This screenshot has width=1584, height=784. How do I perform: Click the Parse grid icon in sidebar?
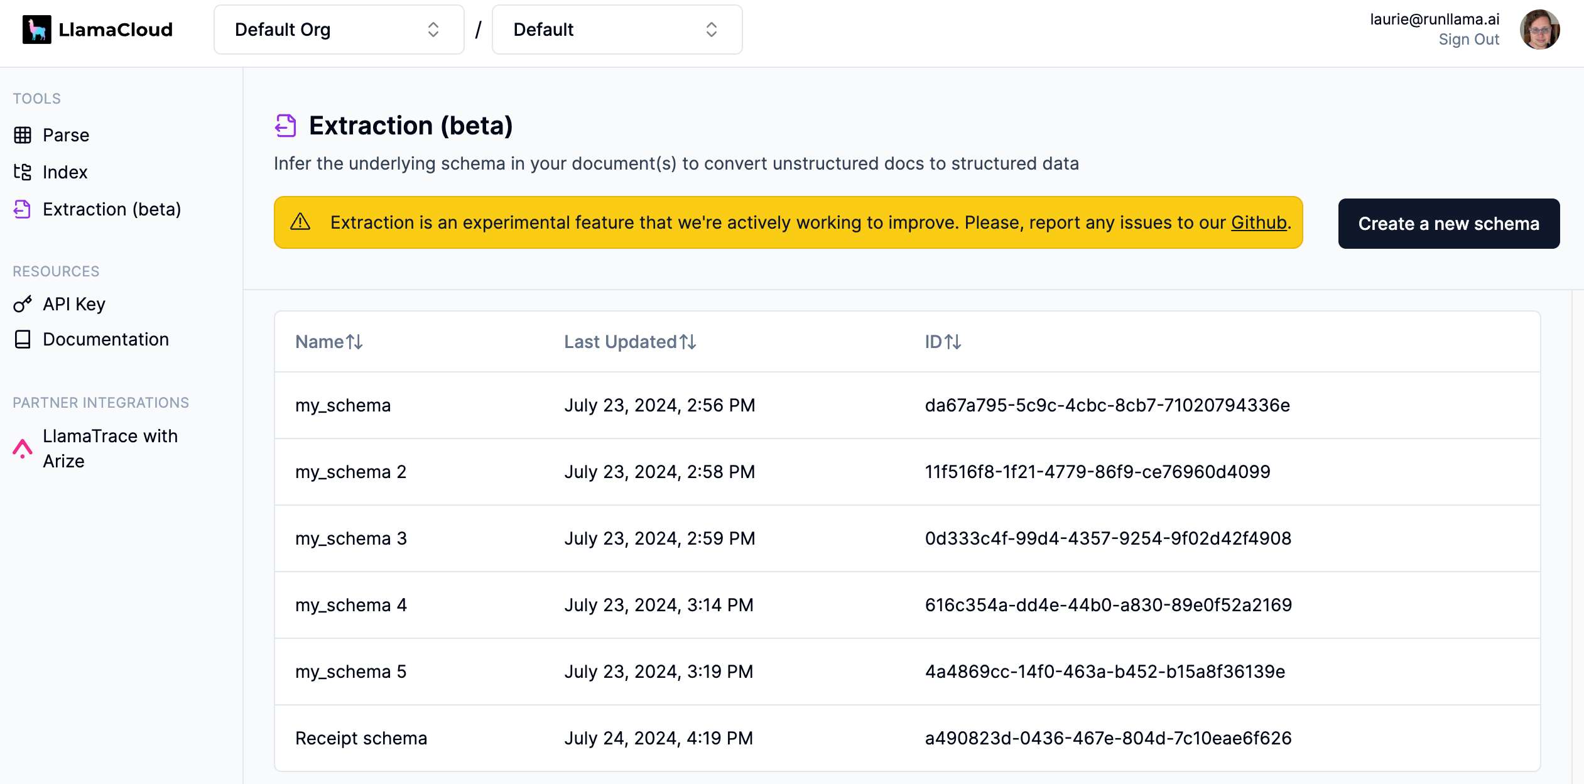pyautogui.click(x=23, y=135)
